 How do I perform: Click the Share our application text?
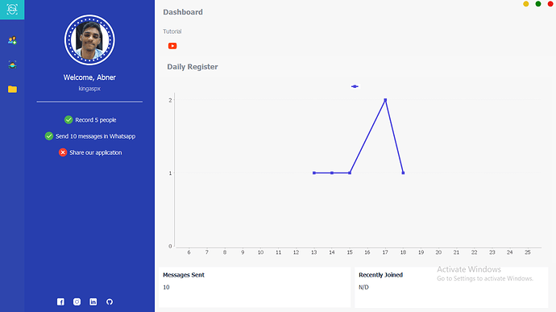point(96,152)
